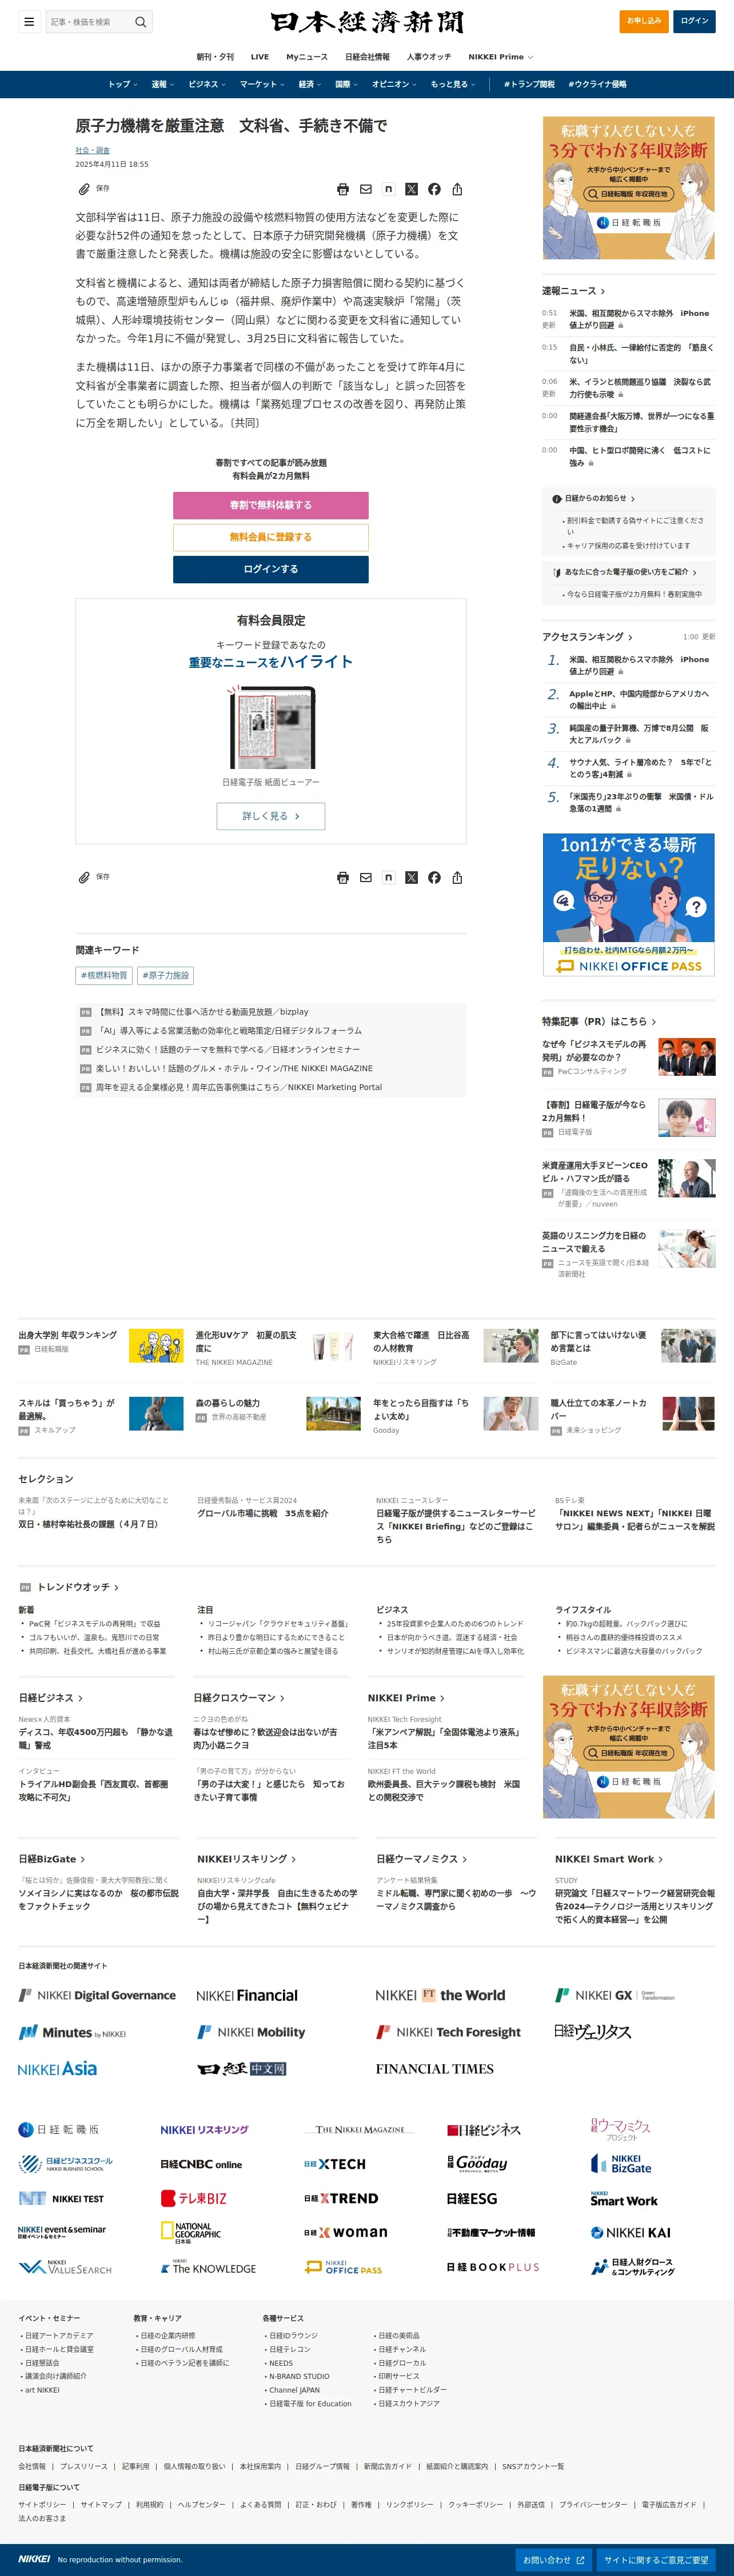This screenshot has height=2576, width=734.
Task: Click the orange お申し込み button
Action: pos(644,21)
